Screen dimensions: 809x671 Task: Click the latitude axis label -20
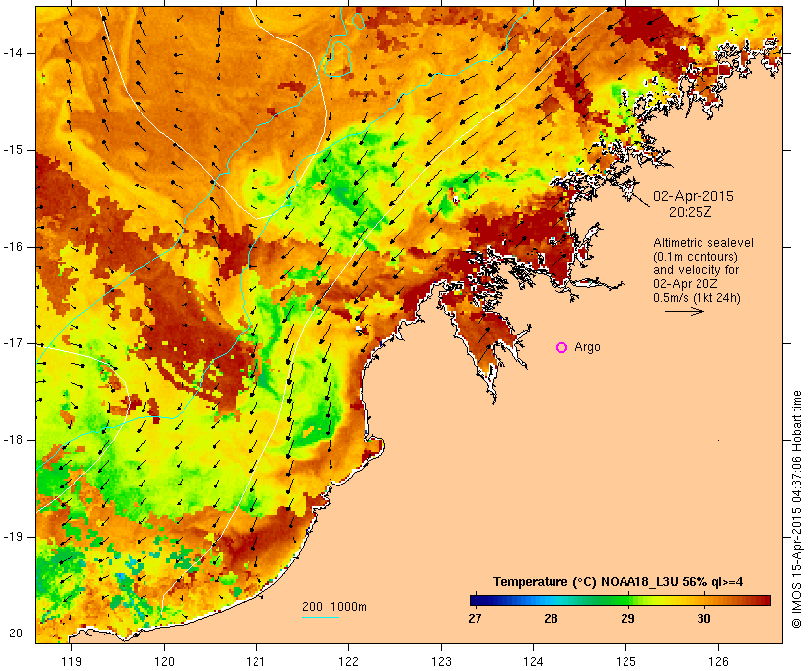[13, 634]
